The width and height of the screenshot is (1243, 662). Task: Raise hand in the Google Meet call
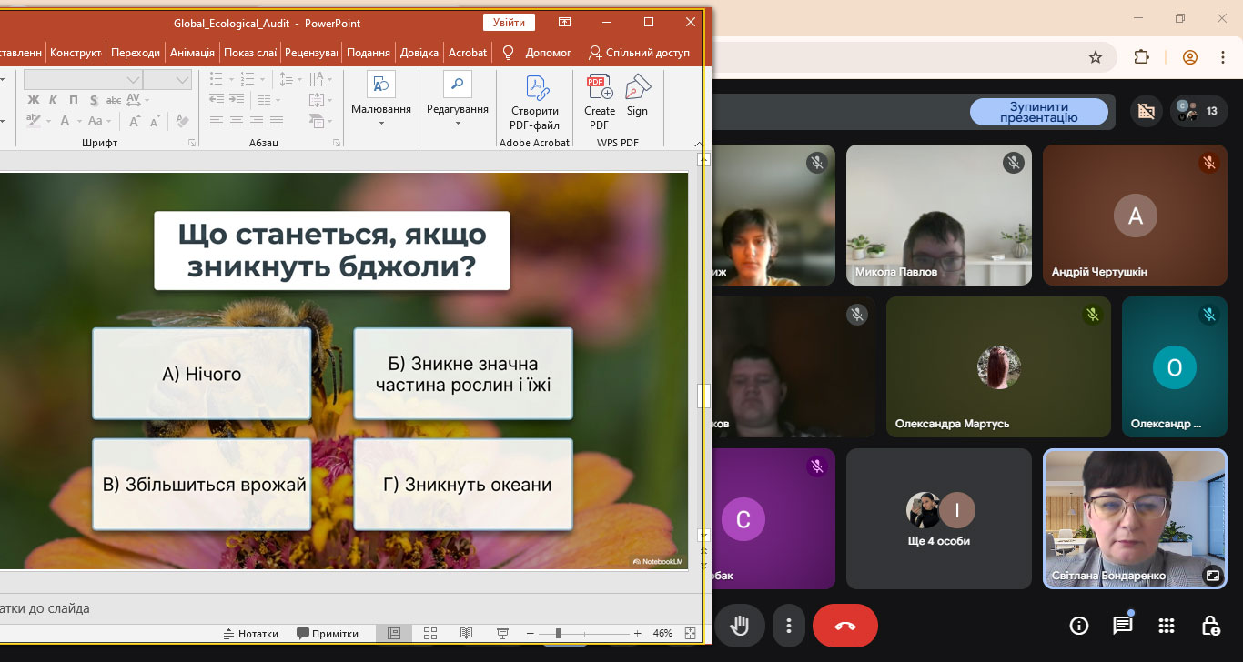point(741,626)
